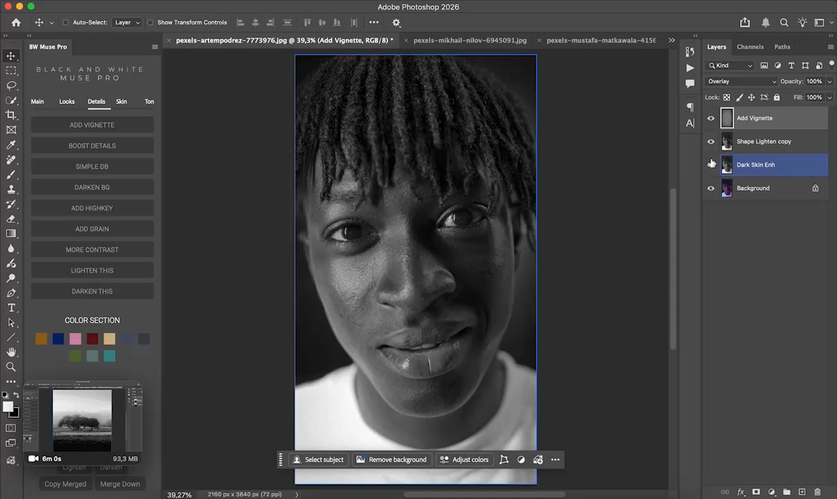This screenshot has width=837, height=499.
Task: Open the Layers panel flyout menu
Action: click(x=831, y=47)
